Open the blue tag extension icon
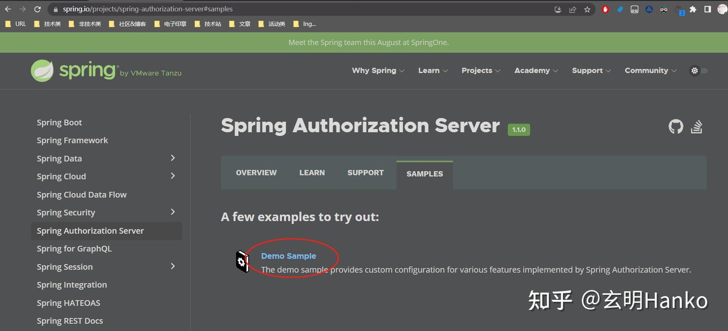728x331 pixels. (x=620, y=9)
